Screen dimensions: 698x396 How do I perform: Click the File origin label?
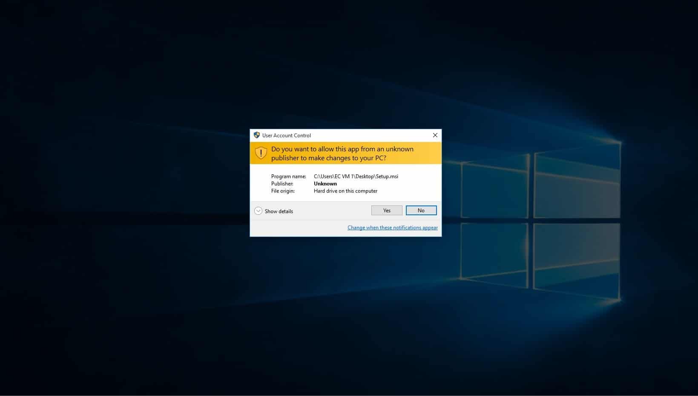pyautogui.click(x=283, y=191)
